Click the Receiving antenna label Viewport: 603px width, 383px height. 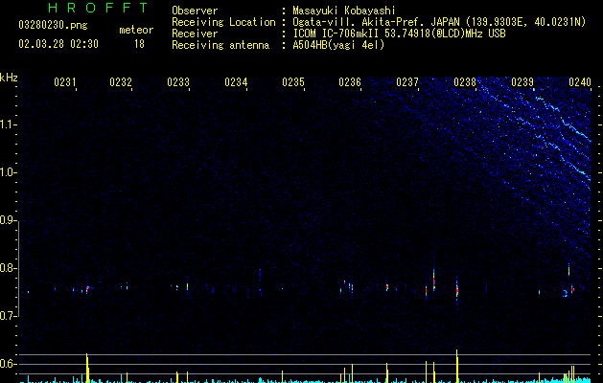tap(220, 45)
